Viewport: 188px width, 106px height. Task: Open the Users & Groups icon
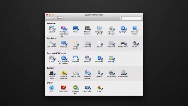pos(52,73)
